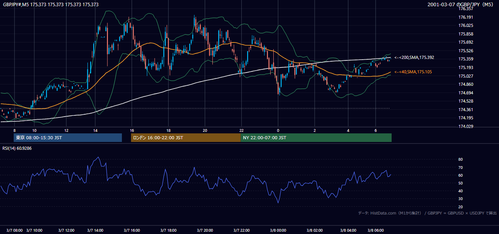Viewport: 499px width, 234px height.
Task: Click the HistData.com data source footer text
Action: 428,213
